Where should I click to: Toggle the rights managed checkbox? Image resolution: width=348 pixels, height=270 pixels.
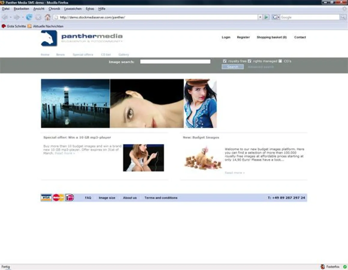click(x=250, y=61)
